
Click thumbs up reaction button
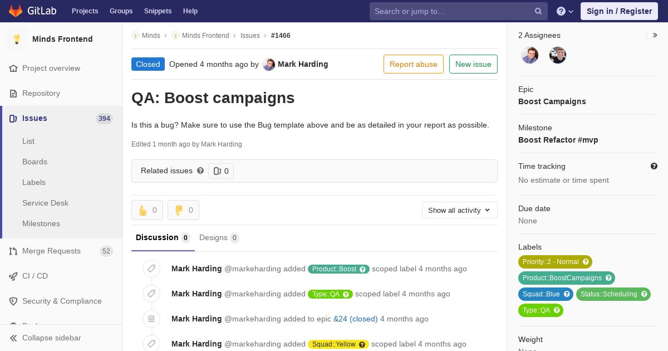pos(147,210)
